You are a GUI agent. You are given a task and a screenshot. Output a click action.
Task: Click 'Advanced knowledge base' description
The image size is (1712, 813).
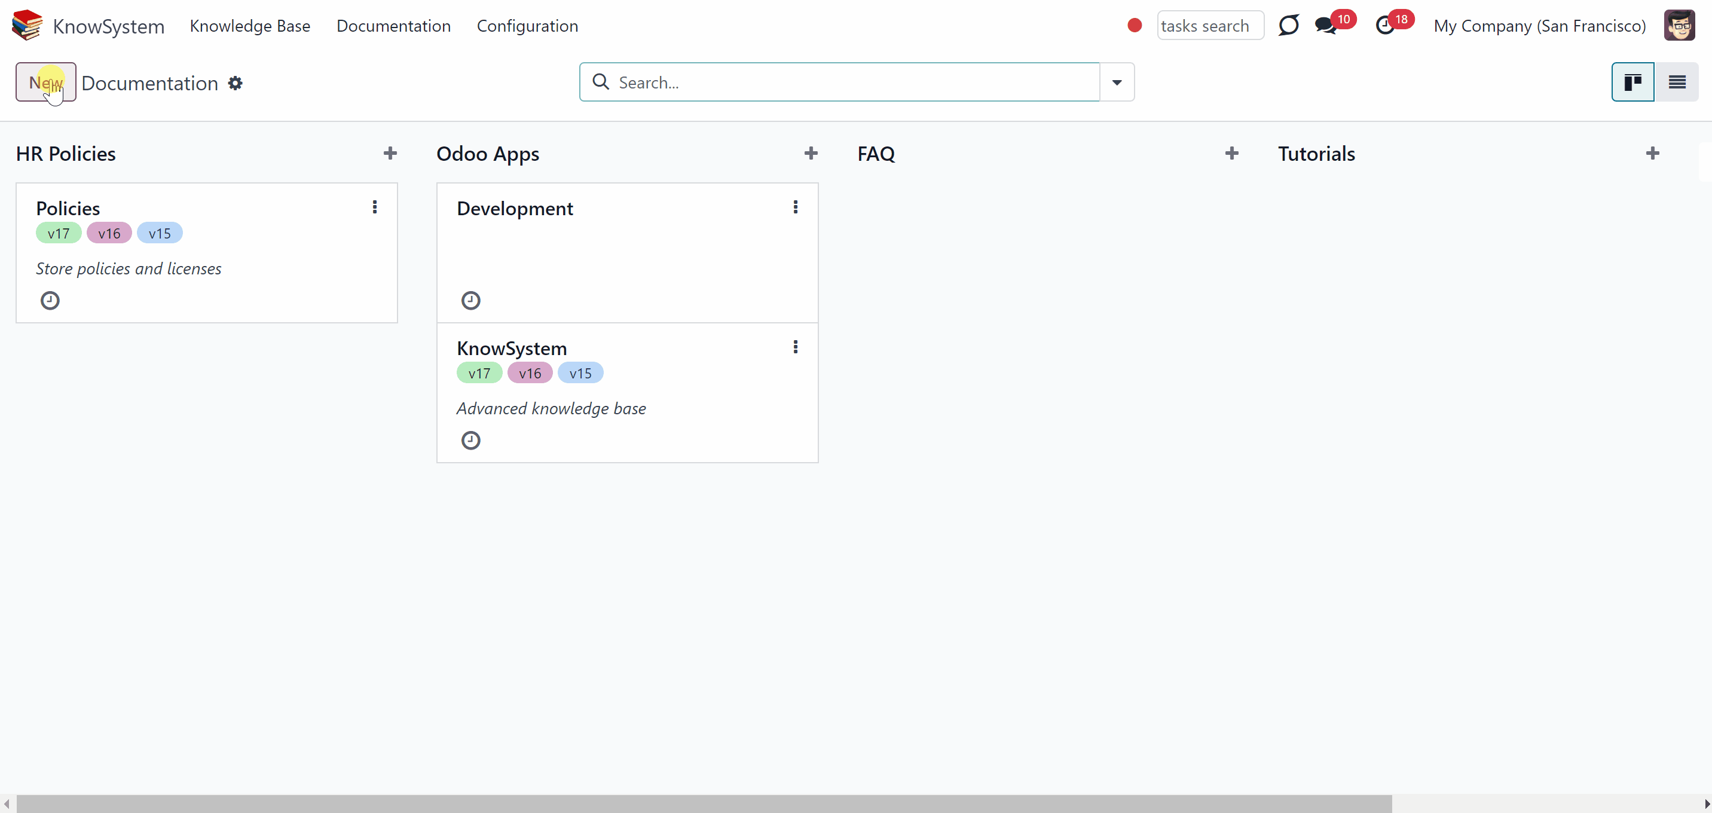pos(551,408)
